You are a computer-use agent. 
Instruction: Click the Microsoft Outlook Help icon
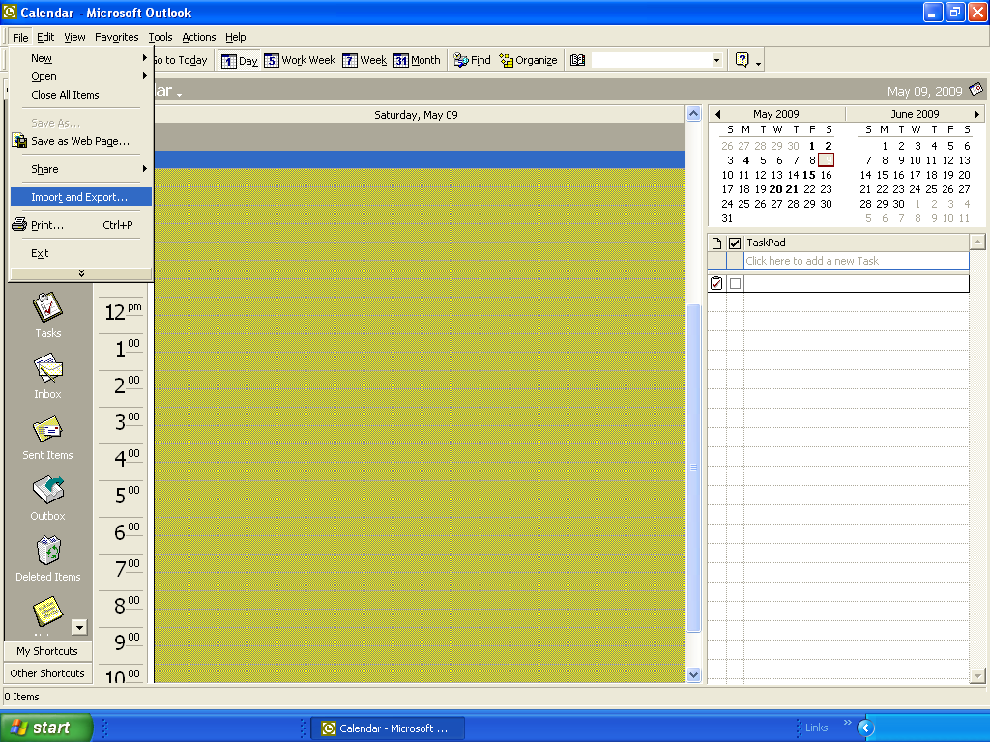[742, 60]
